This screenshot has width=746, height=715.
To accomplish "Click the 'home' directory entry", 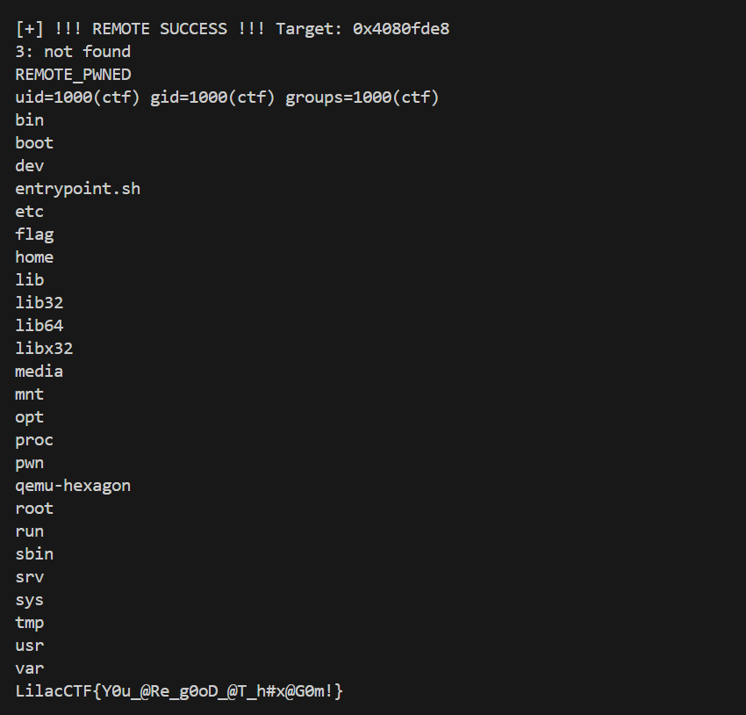I will [34, 257].
